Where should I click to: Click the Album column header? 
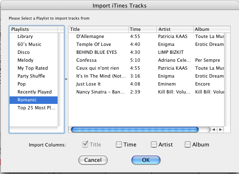tap(212, 29)
